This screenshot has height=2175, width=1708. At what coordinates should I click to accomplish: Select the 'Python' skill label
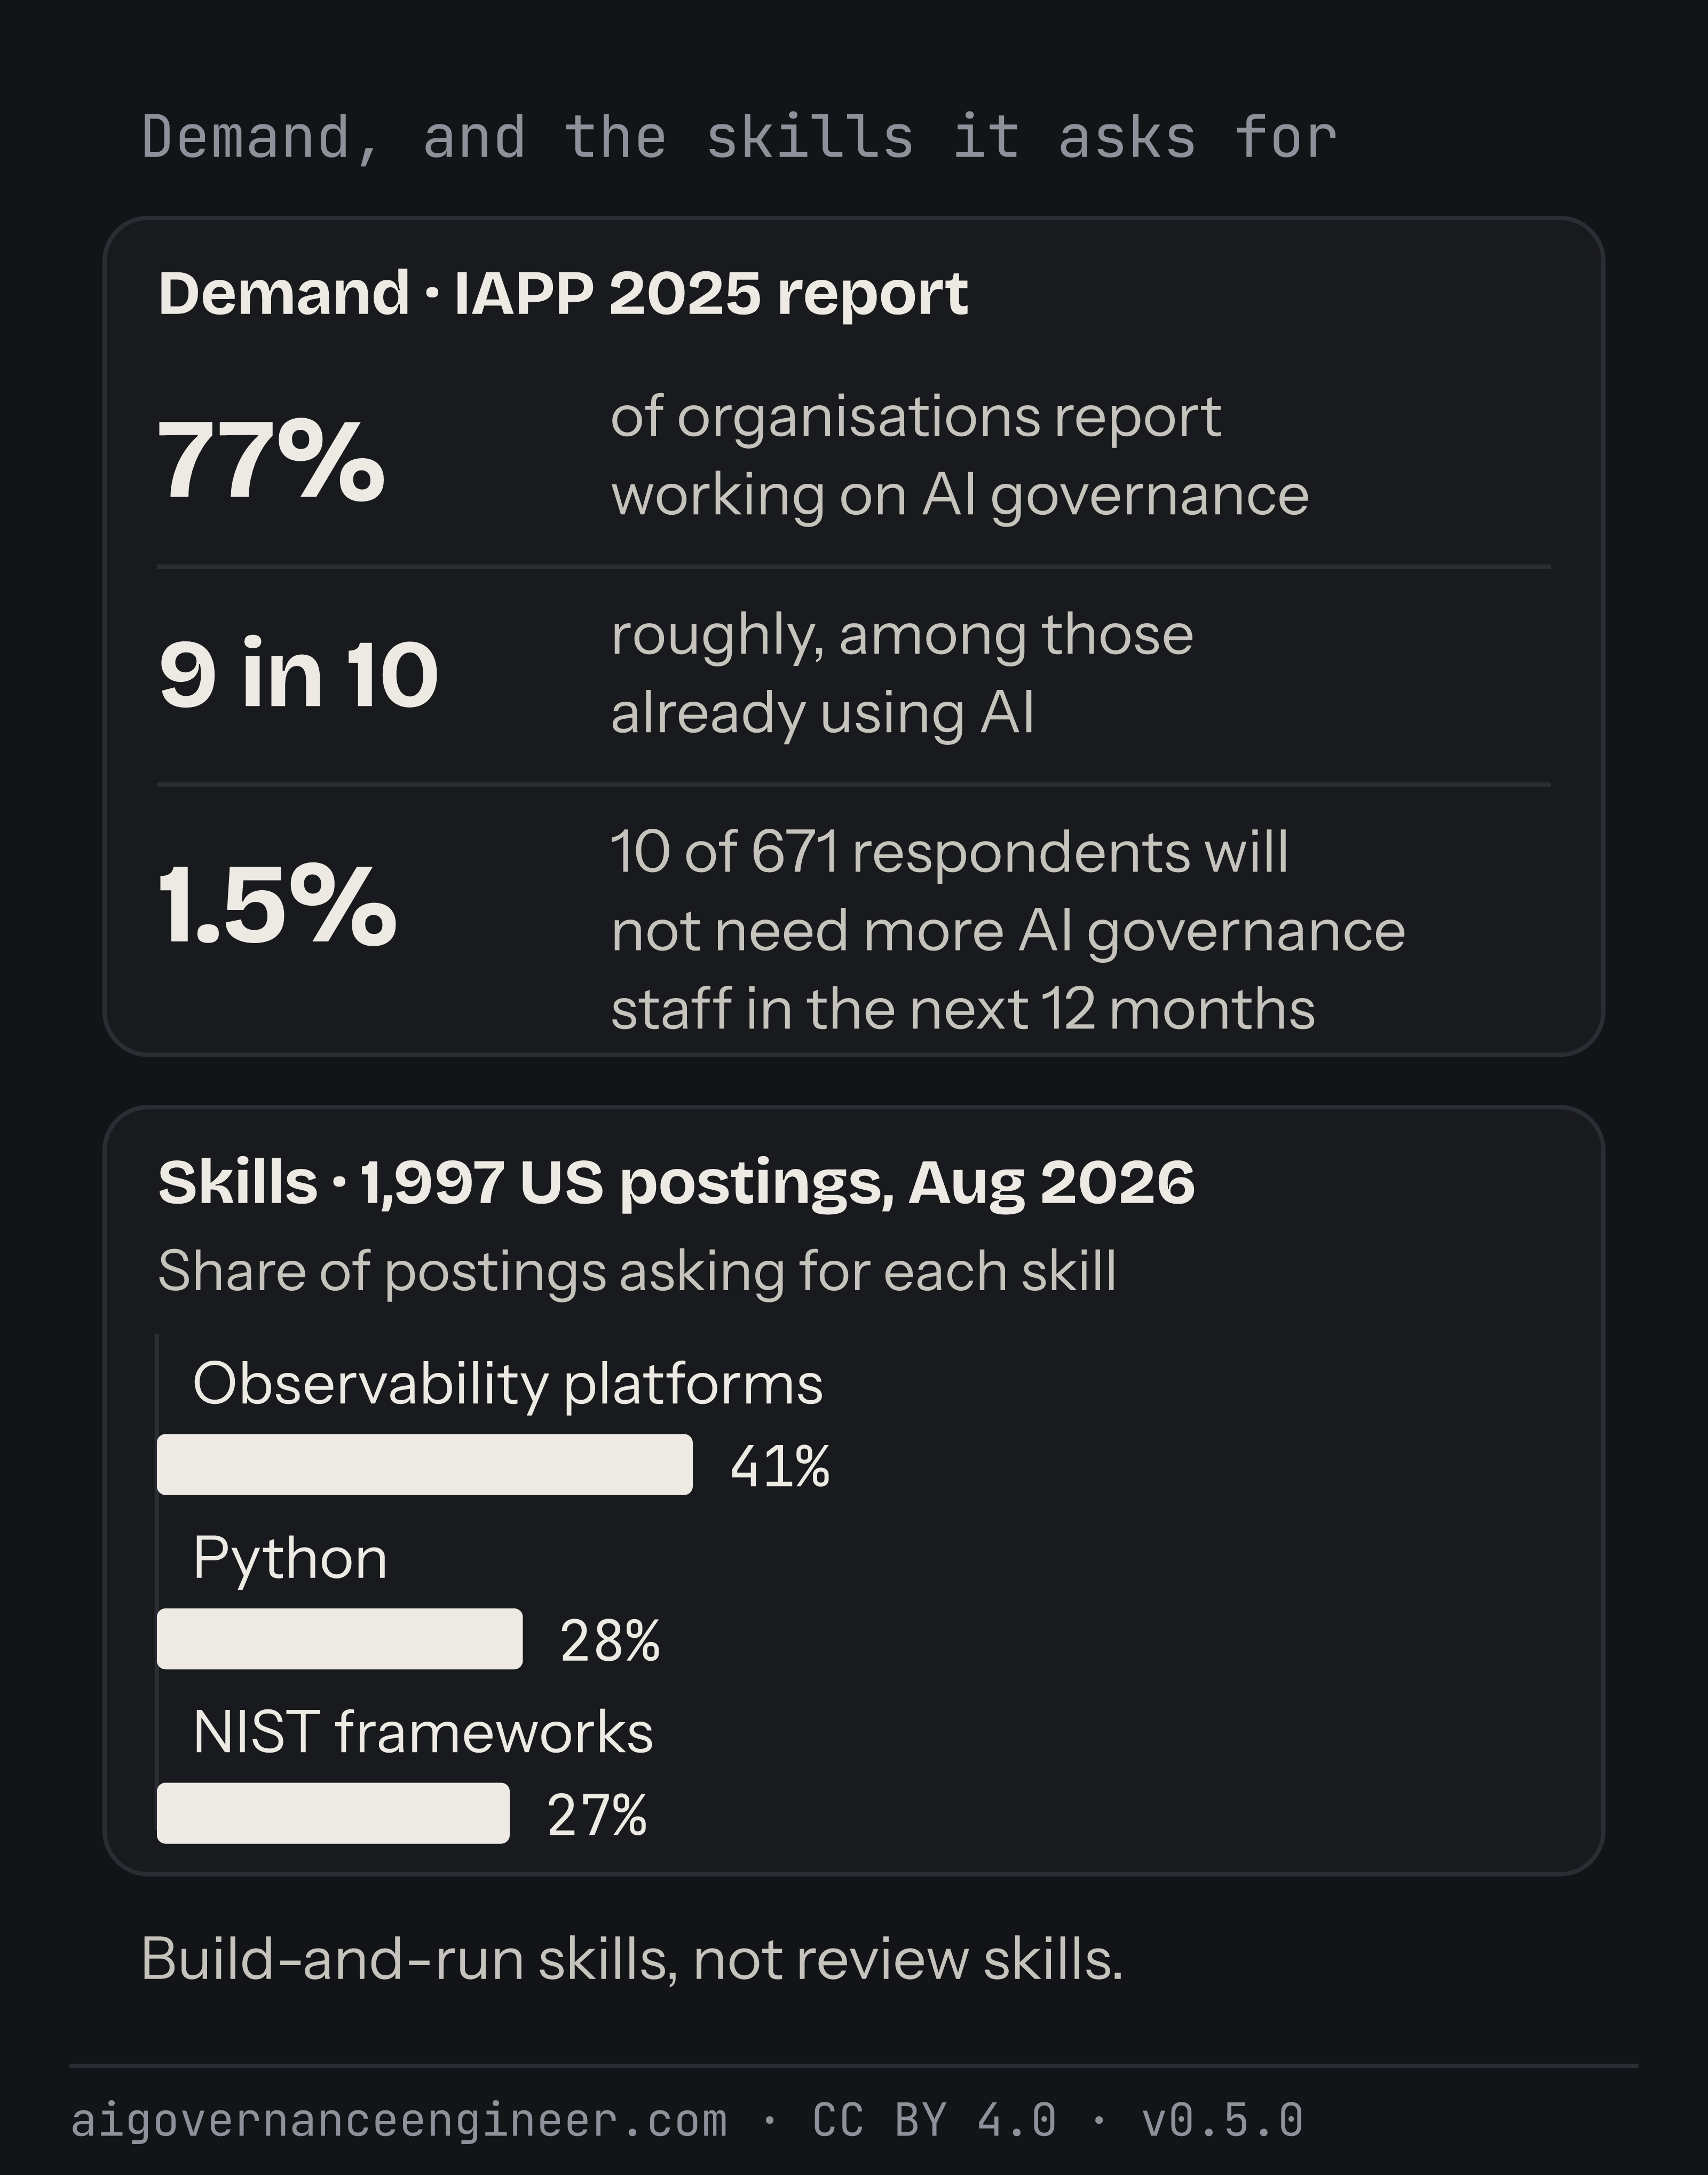(290, 1559)
